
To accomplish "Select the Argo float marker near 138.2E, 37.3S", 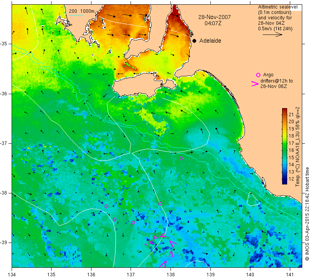I will pos(181,158).
